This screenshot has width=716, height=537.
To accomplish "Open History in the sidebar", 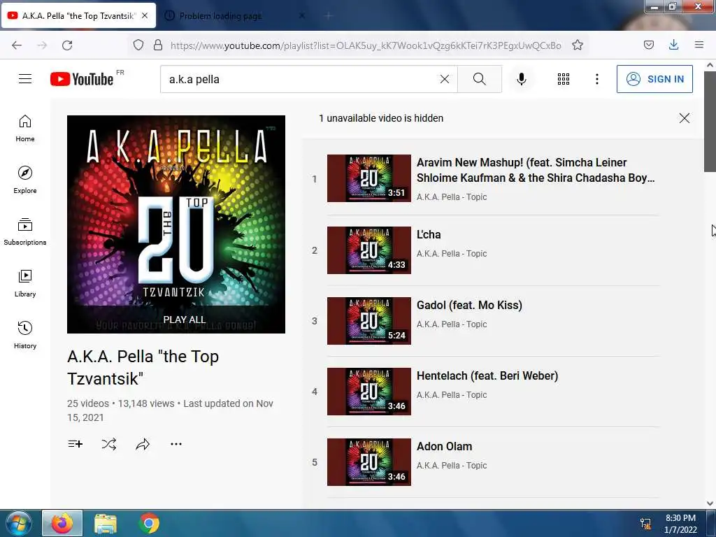I will click(25, 335).
